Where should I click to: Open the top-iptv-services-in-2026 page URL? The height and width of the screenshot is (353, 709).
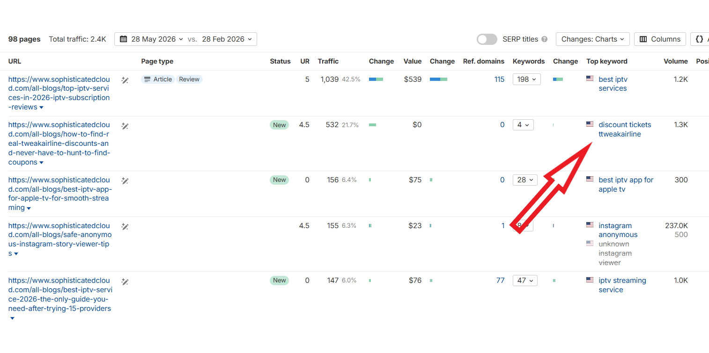pyautogui.click(x=59, y=93)
